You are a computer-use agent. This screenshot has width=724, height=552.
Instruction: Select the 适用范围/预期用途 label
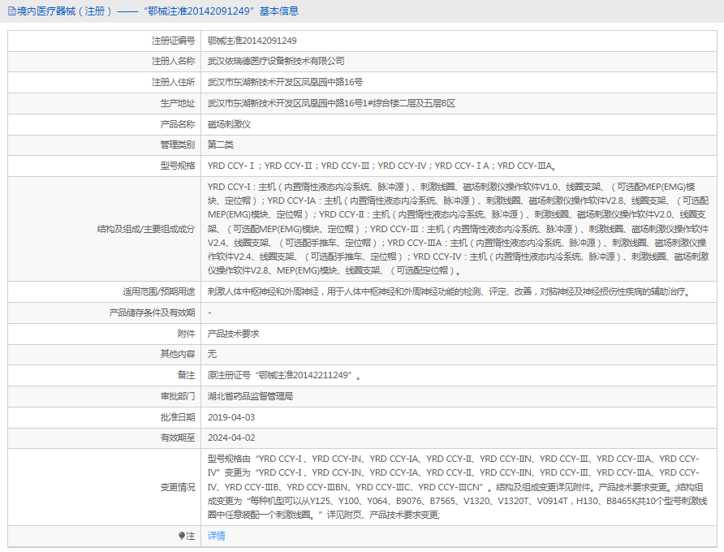(158, 291)
